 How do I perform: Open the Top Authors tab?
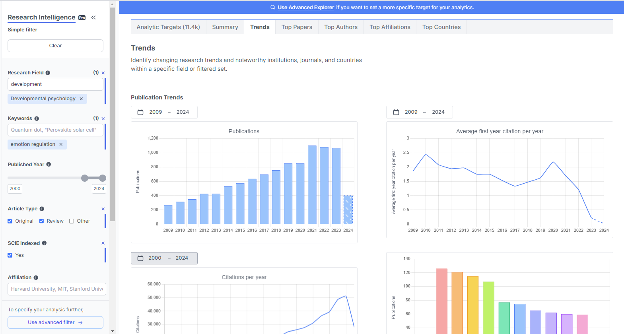pyautogui.click(x=341, y=27)
